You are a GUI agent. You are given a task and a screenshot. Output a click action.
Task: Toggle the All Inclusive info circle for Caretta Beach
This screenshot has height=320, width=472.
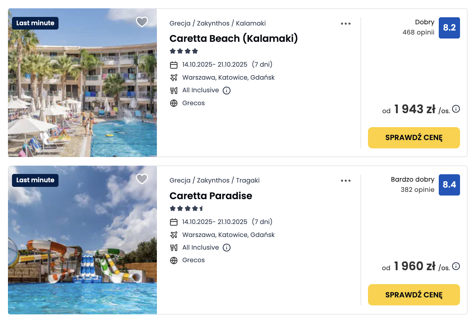226,90
